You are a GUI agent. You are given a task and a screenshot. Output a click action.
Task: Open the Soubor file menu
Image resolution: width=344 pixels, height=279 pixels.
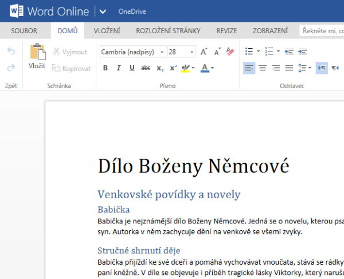tap(24, 30)
